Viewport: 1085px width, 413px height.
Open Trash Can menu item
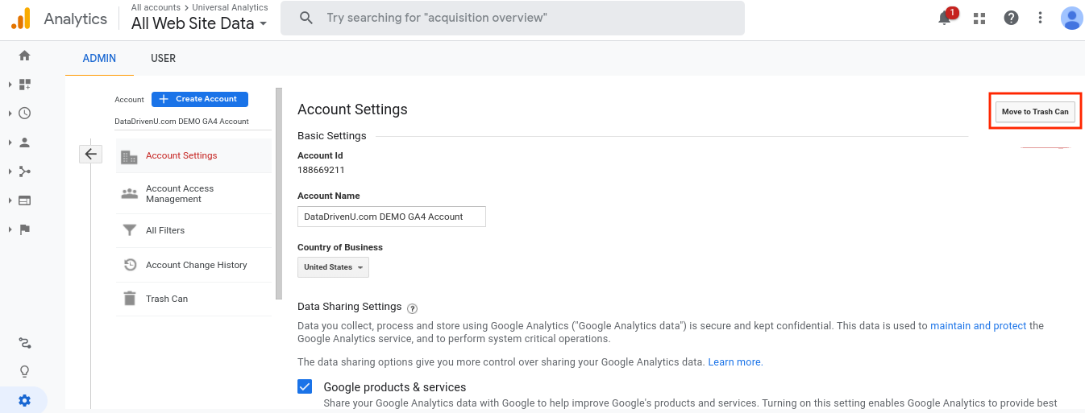click(x=193, y=299)
